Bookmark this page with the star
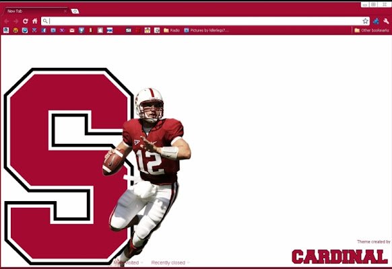Screen dimensions: 392x269 pos(365,21)
